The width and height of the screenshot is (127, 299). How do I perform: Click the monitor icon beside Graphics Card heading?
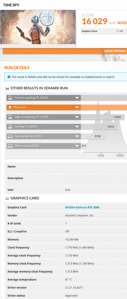tap(7, 198)
